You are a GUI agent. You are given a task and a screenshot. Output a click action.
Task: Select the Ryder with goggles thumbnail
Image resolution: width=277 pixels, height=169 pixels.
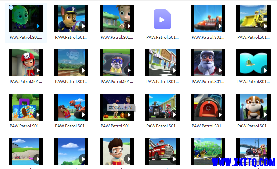coord(117,151)
